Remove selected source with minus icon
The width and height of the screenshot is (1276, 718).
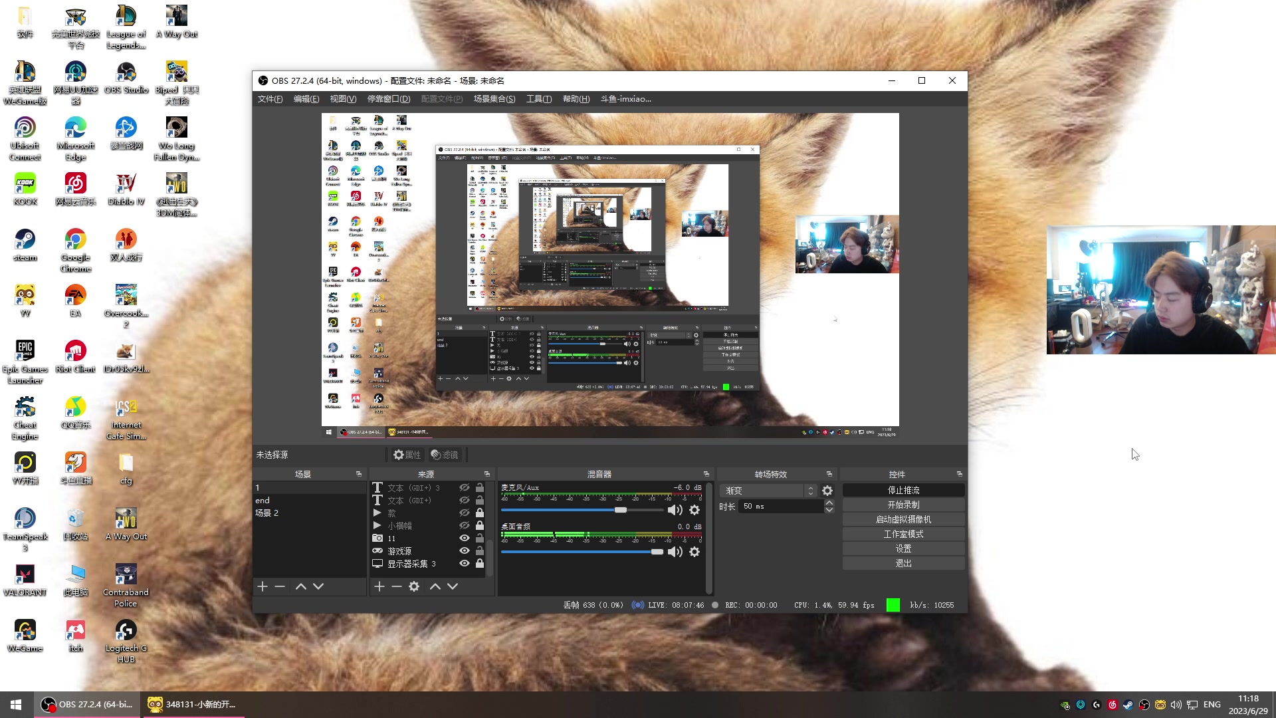pos(397,586)
